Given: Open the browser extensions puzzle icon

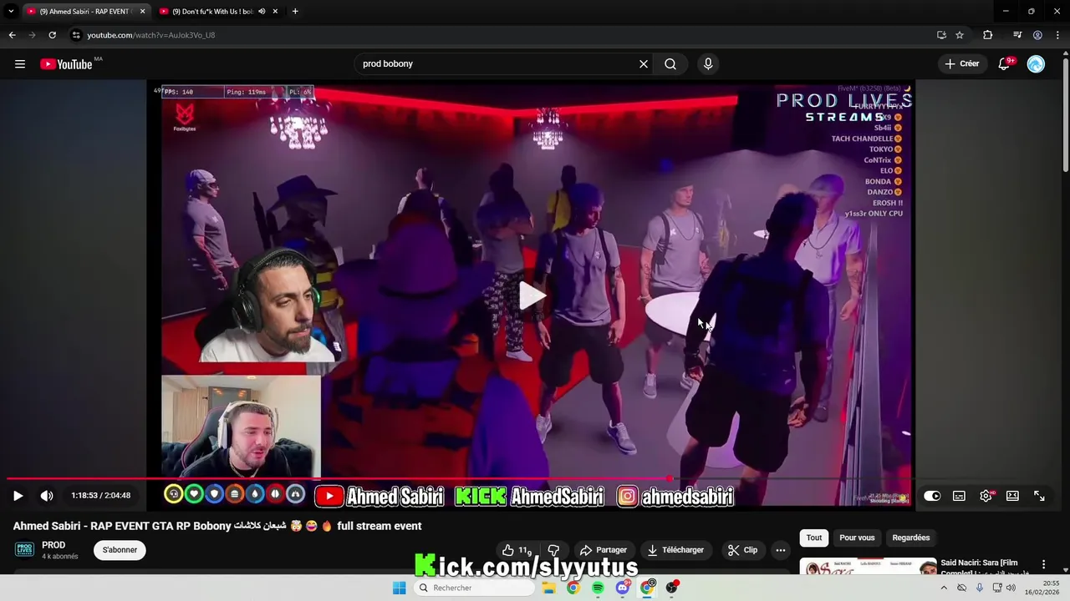Looking at the screenshot, I should point(987,35).
